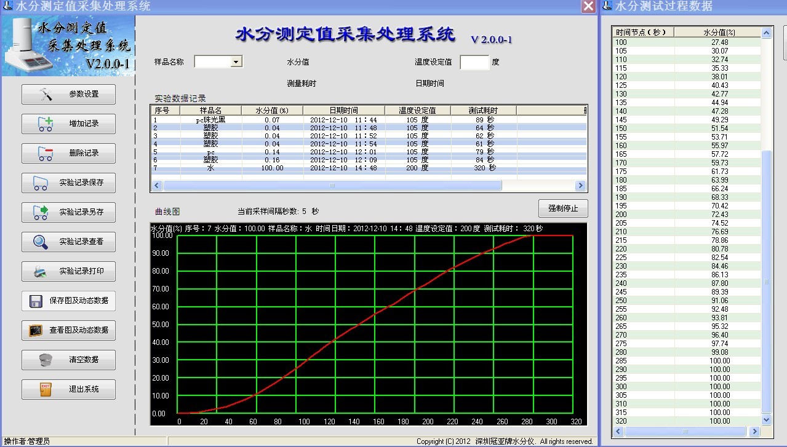Select record row 3 with time 11:52
This screenshot has height=447, width=787.
coord(368,136)
